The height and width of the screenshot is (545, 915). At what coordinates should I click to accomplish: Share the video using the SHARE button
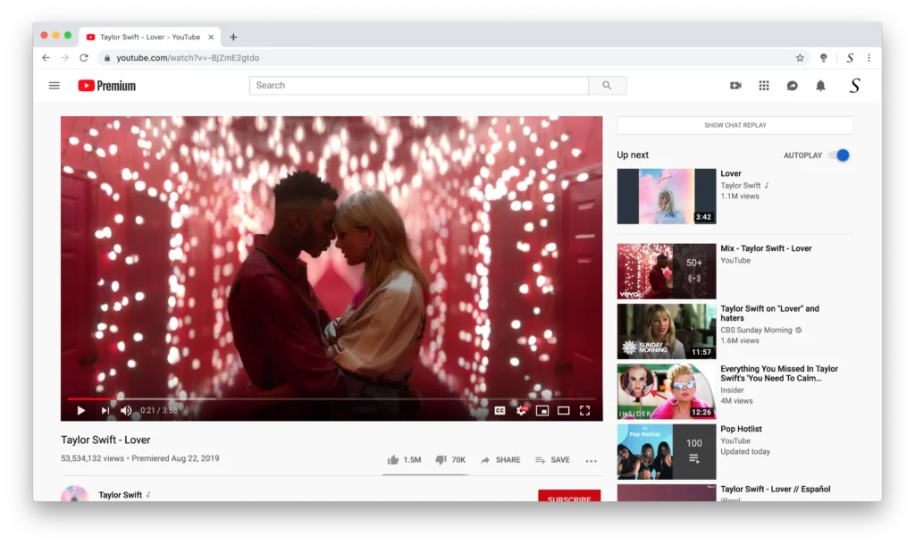500,459
